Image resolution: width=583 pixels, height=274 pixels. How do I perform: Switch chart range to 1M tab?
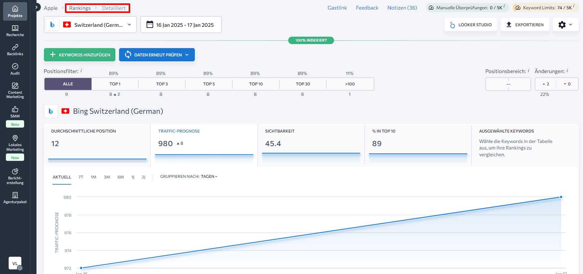[93, 177]
